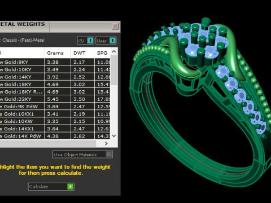271x203 pixels.
Task: Close the Metal Weights panel
Action: [115, 26]
